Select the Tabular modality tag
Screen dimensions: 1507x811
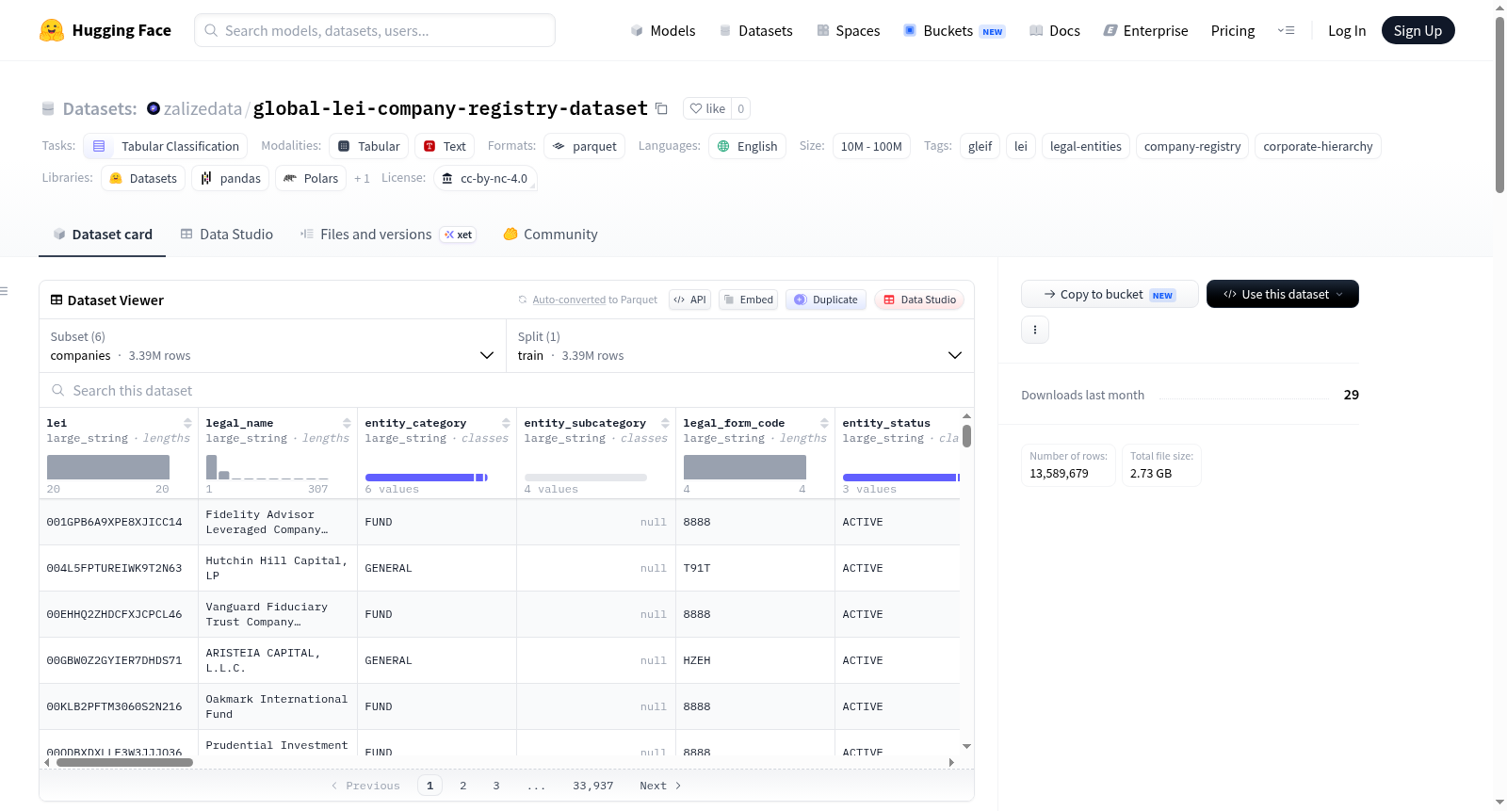368,146
